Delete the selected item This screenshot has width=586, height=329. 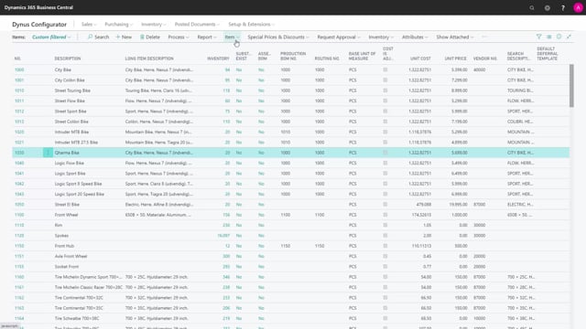pos(150,37)
